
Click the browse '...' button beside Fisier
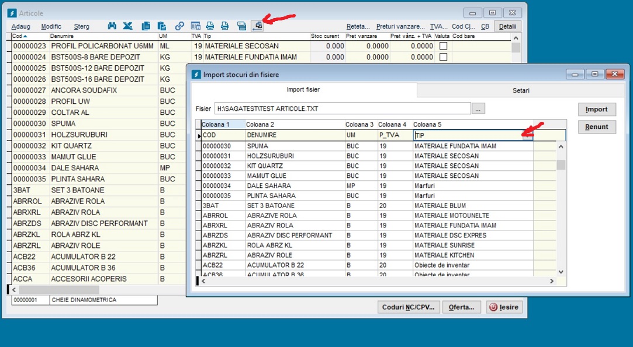(478, 108)
